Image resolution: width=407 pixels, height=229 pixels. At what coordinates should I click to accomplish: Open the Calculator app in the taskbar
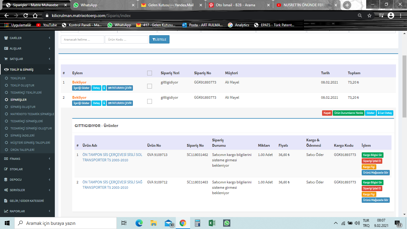tap(197, 223)
